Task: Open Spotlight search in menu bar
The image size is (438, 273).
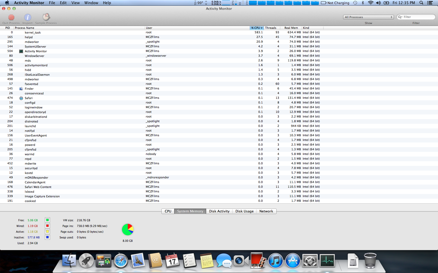Action: point(421,3)
